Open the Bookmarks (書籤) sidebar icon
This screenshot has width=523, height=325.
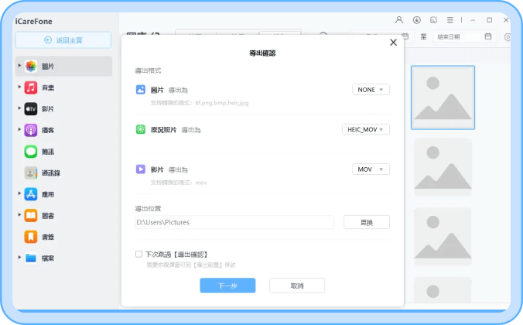coord(31,237)
